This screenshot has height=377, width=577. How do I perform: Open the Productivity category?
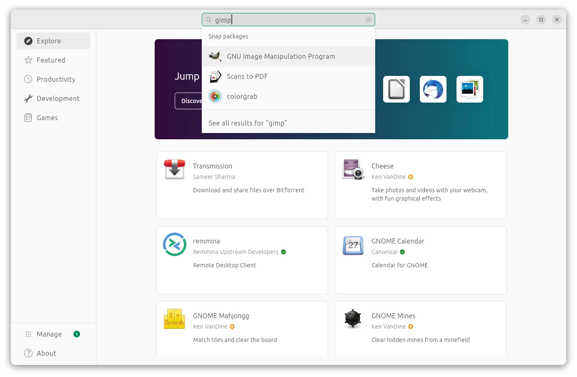(53, 79)
